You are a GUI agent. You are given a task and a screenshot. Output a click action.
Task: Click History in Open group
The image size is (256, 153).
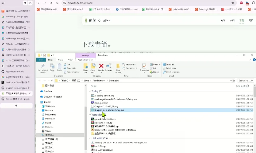(x=155, y=72)
